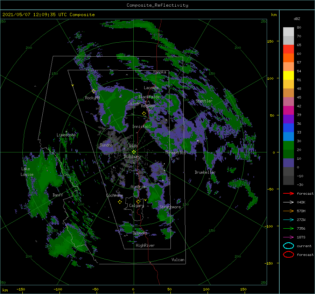Click the ThreeHills label
Screen dimensions: 315x294
click(175, 153)
